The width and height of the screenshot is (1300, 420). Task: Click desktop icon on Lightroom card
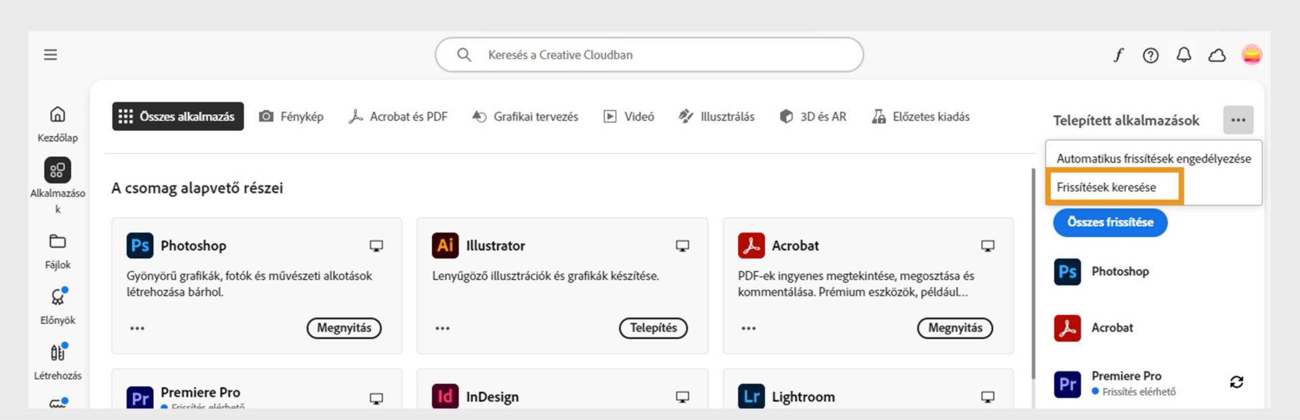click(x=988, y=398)
